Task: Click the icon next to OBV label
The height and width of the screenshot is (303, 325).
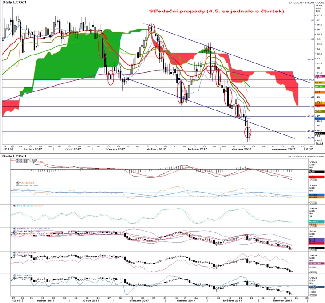Action: coord(15,253)
